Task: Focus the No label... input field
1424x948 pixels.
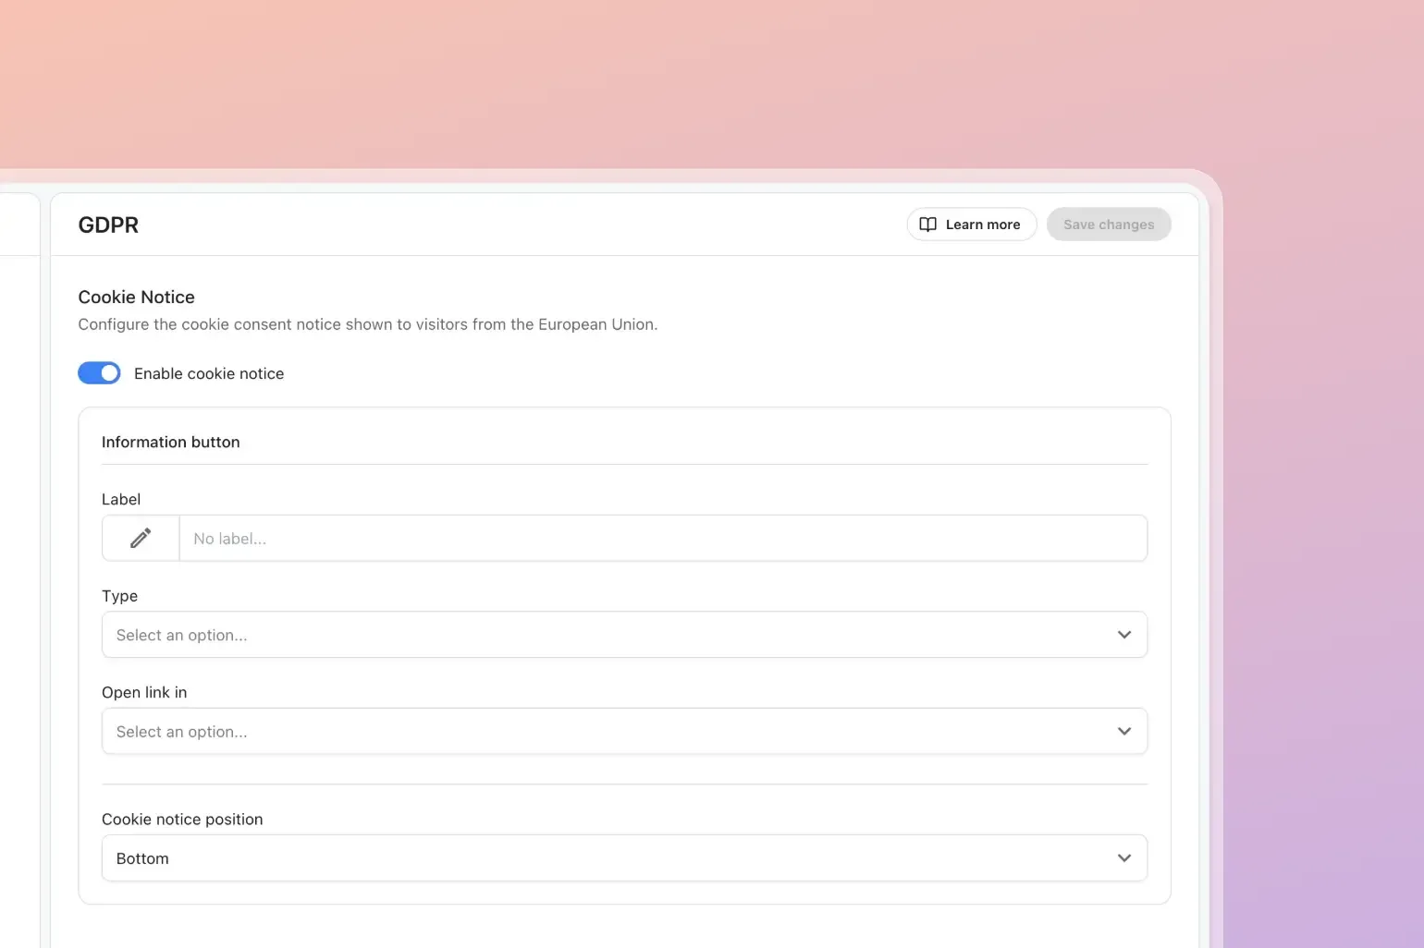Action: [x=663, y=538]
